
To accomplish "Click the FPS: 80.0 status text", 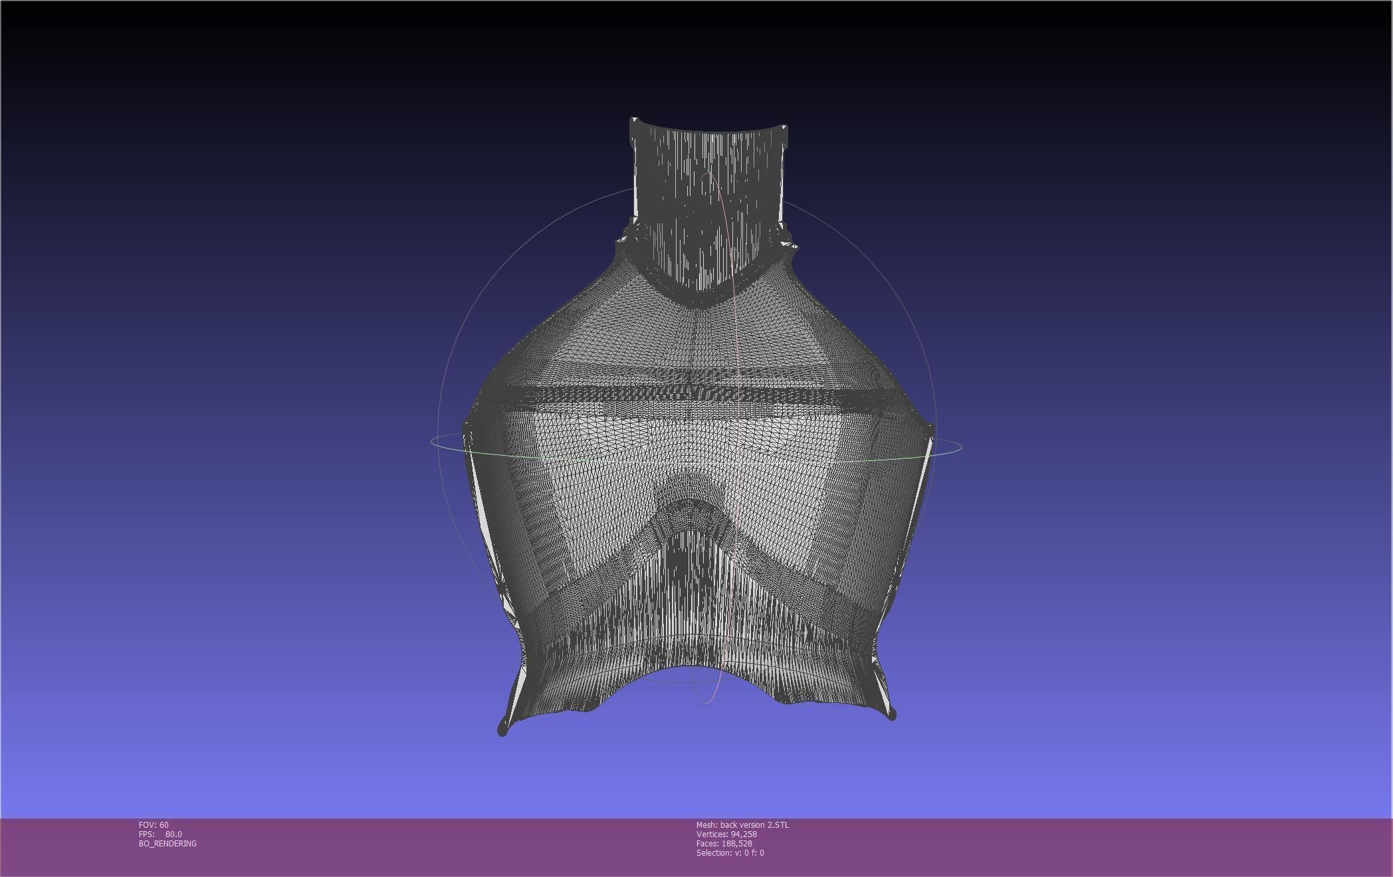I will [160, 834].
